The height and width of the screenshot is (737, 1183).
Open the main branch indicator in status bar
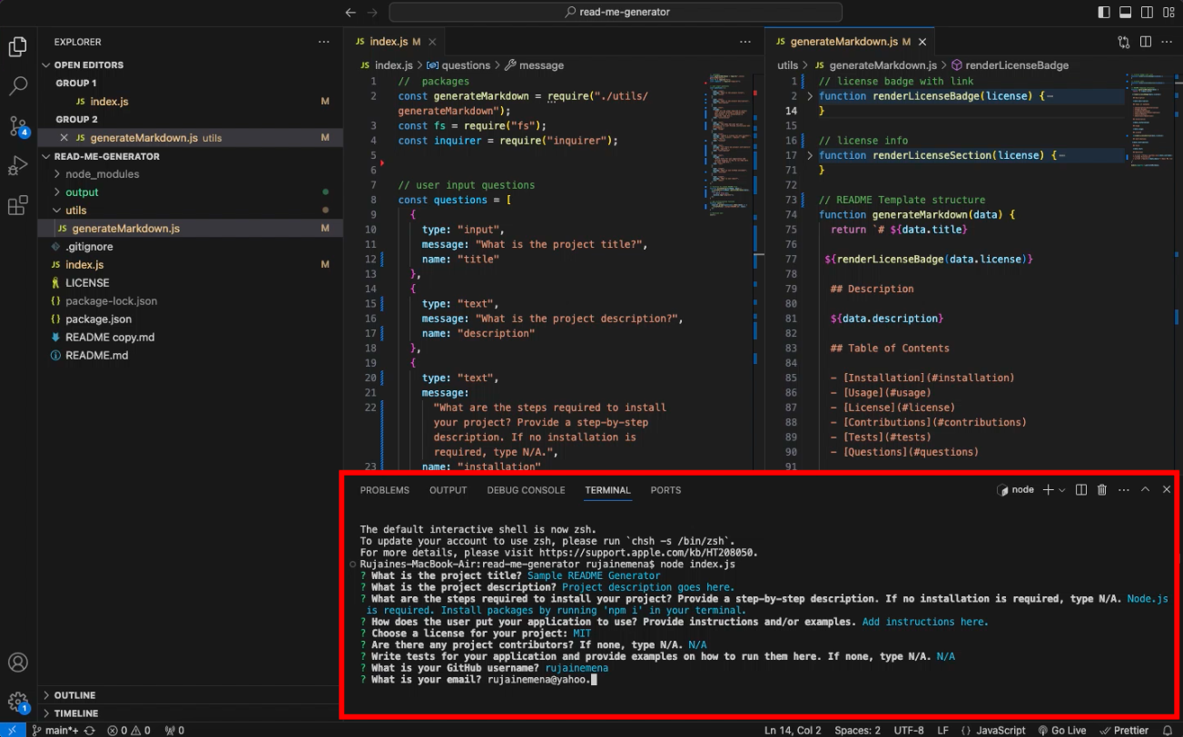[x=55, y=730]
